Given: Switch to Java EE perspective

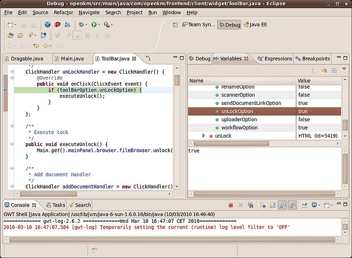Looking at the screenshot, I should click(x=255, y=24).
